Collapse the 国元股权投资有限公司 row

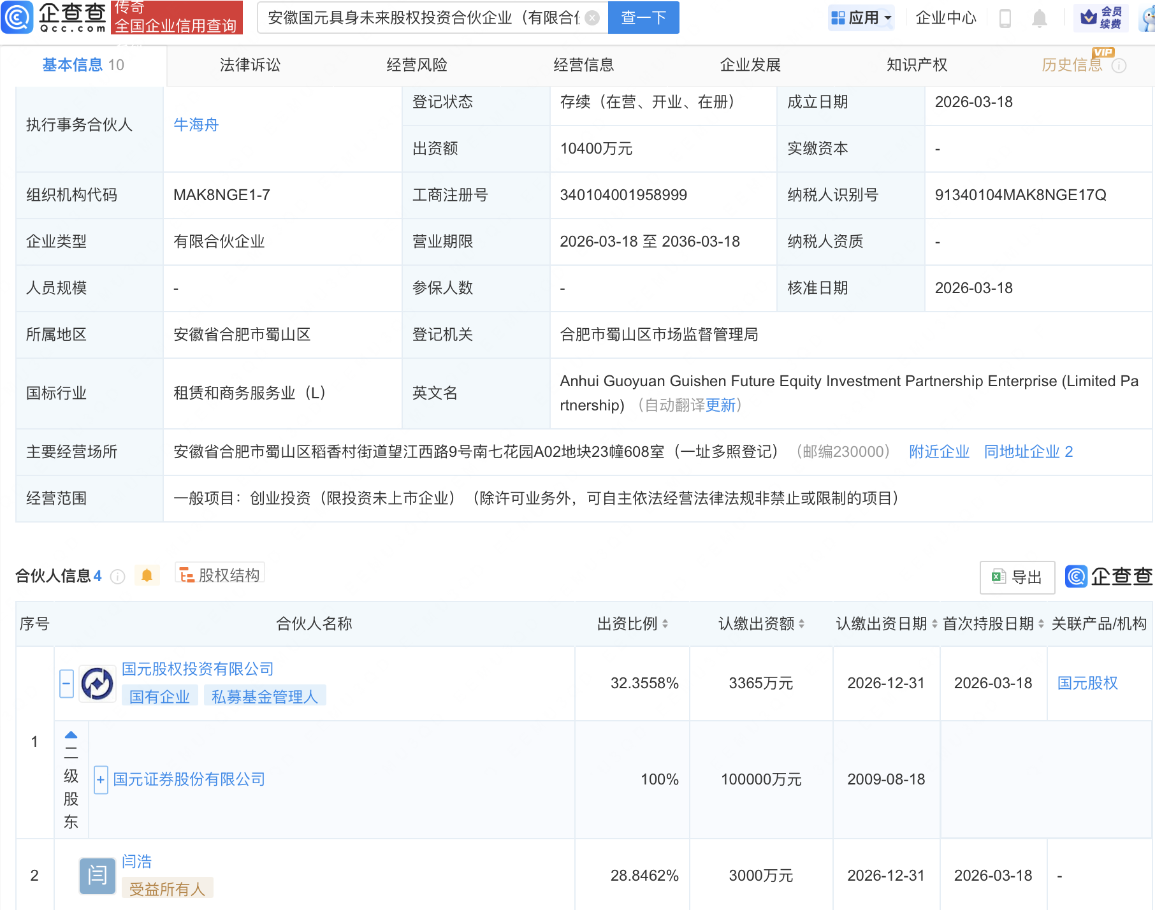tap(66, 684)
